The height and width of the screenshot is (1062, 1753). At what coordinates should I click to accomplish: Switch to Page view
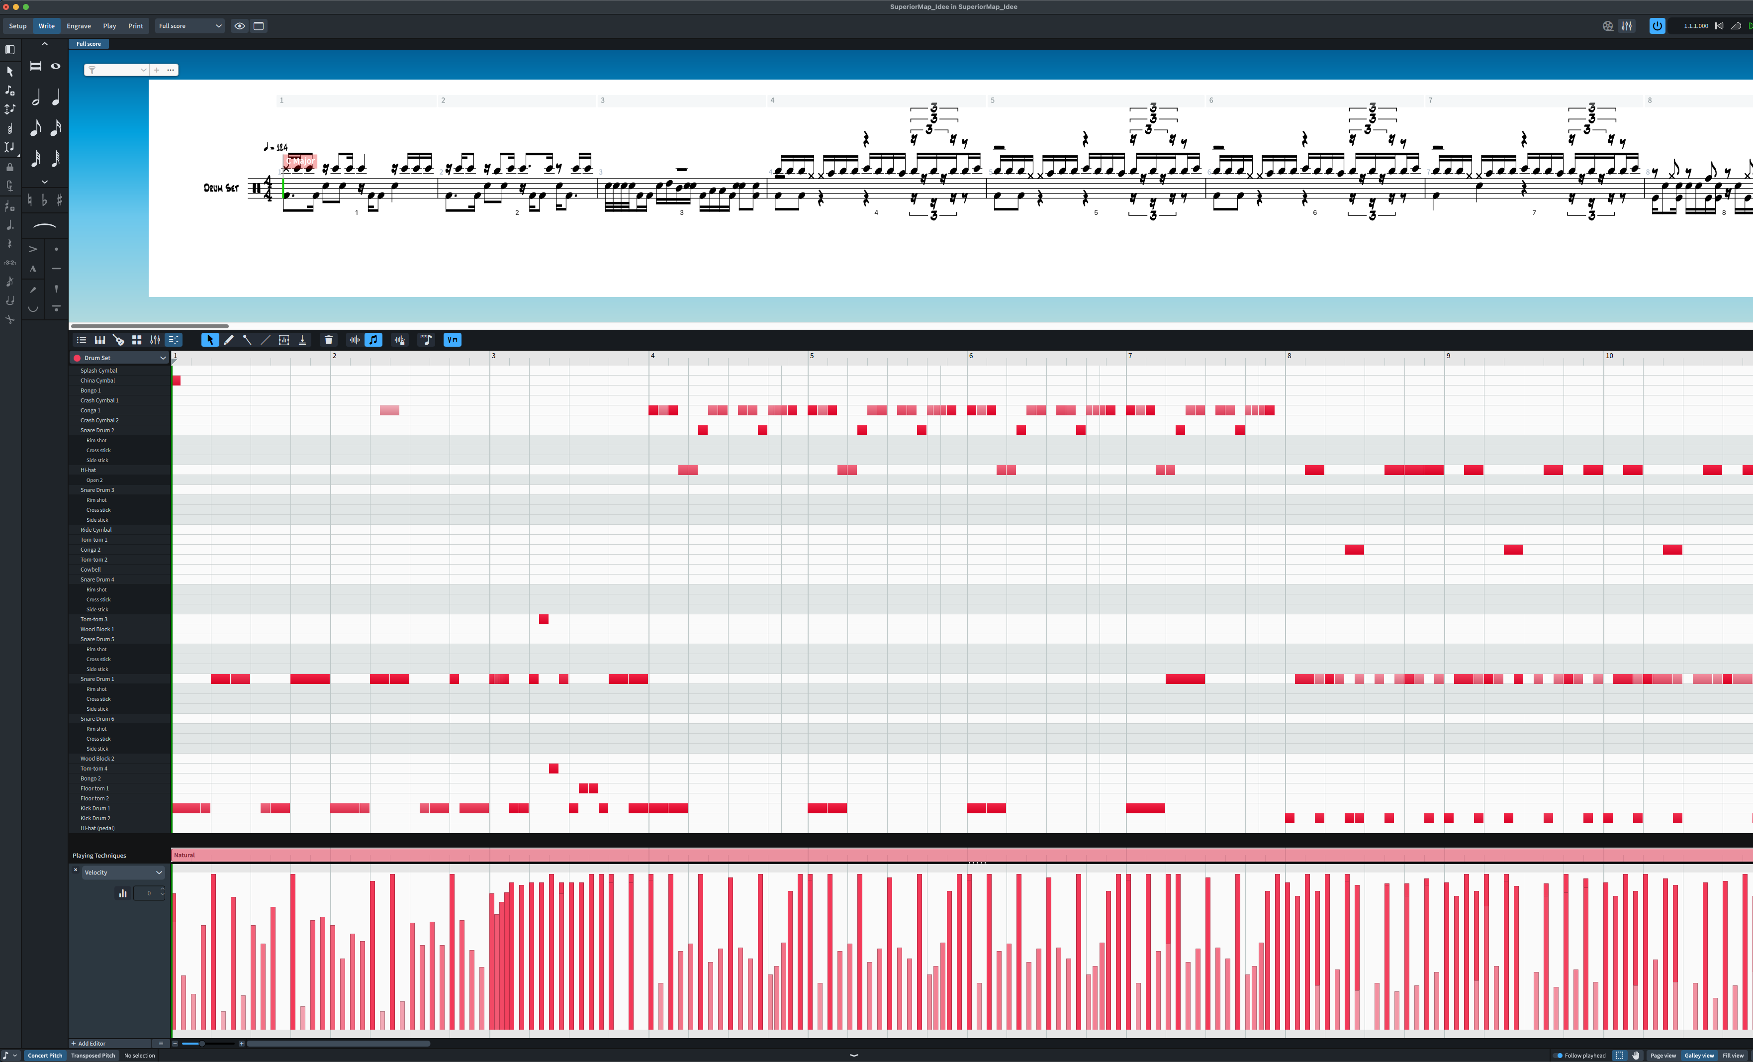point(1662,1056)
